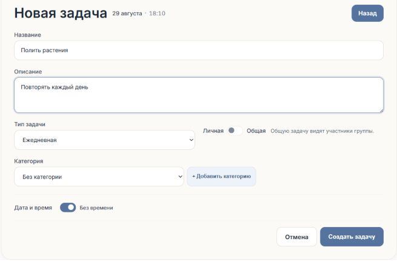Click Создать задачу button
The image size is (397, 261).
(352, 237)
